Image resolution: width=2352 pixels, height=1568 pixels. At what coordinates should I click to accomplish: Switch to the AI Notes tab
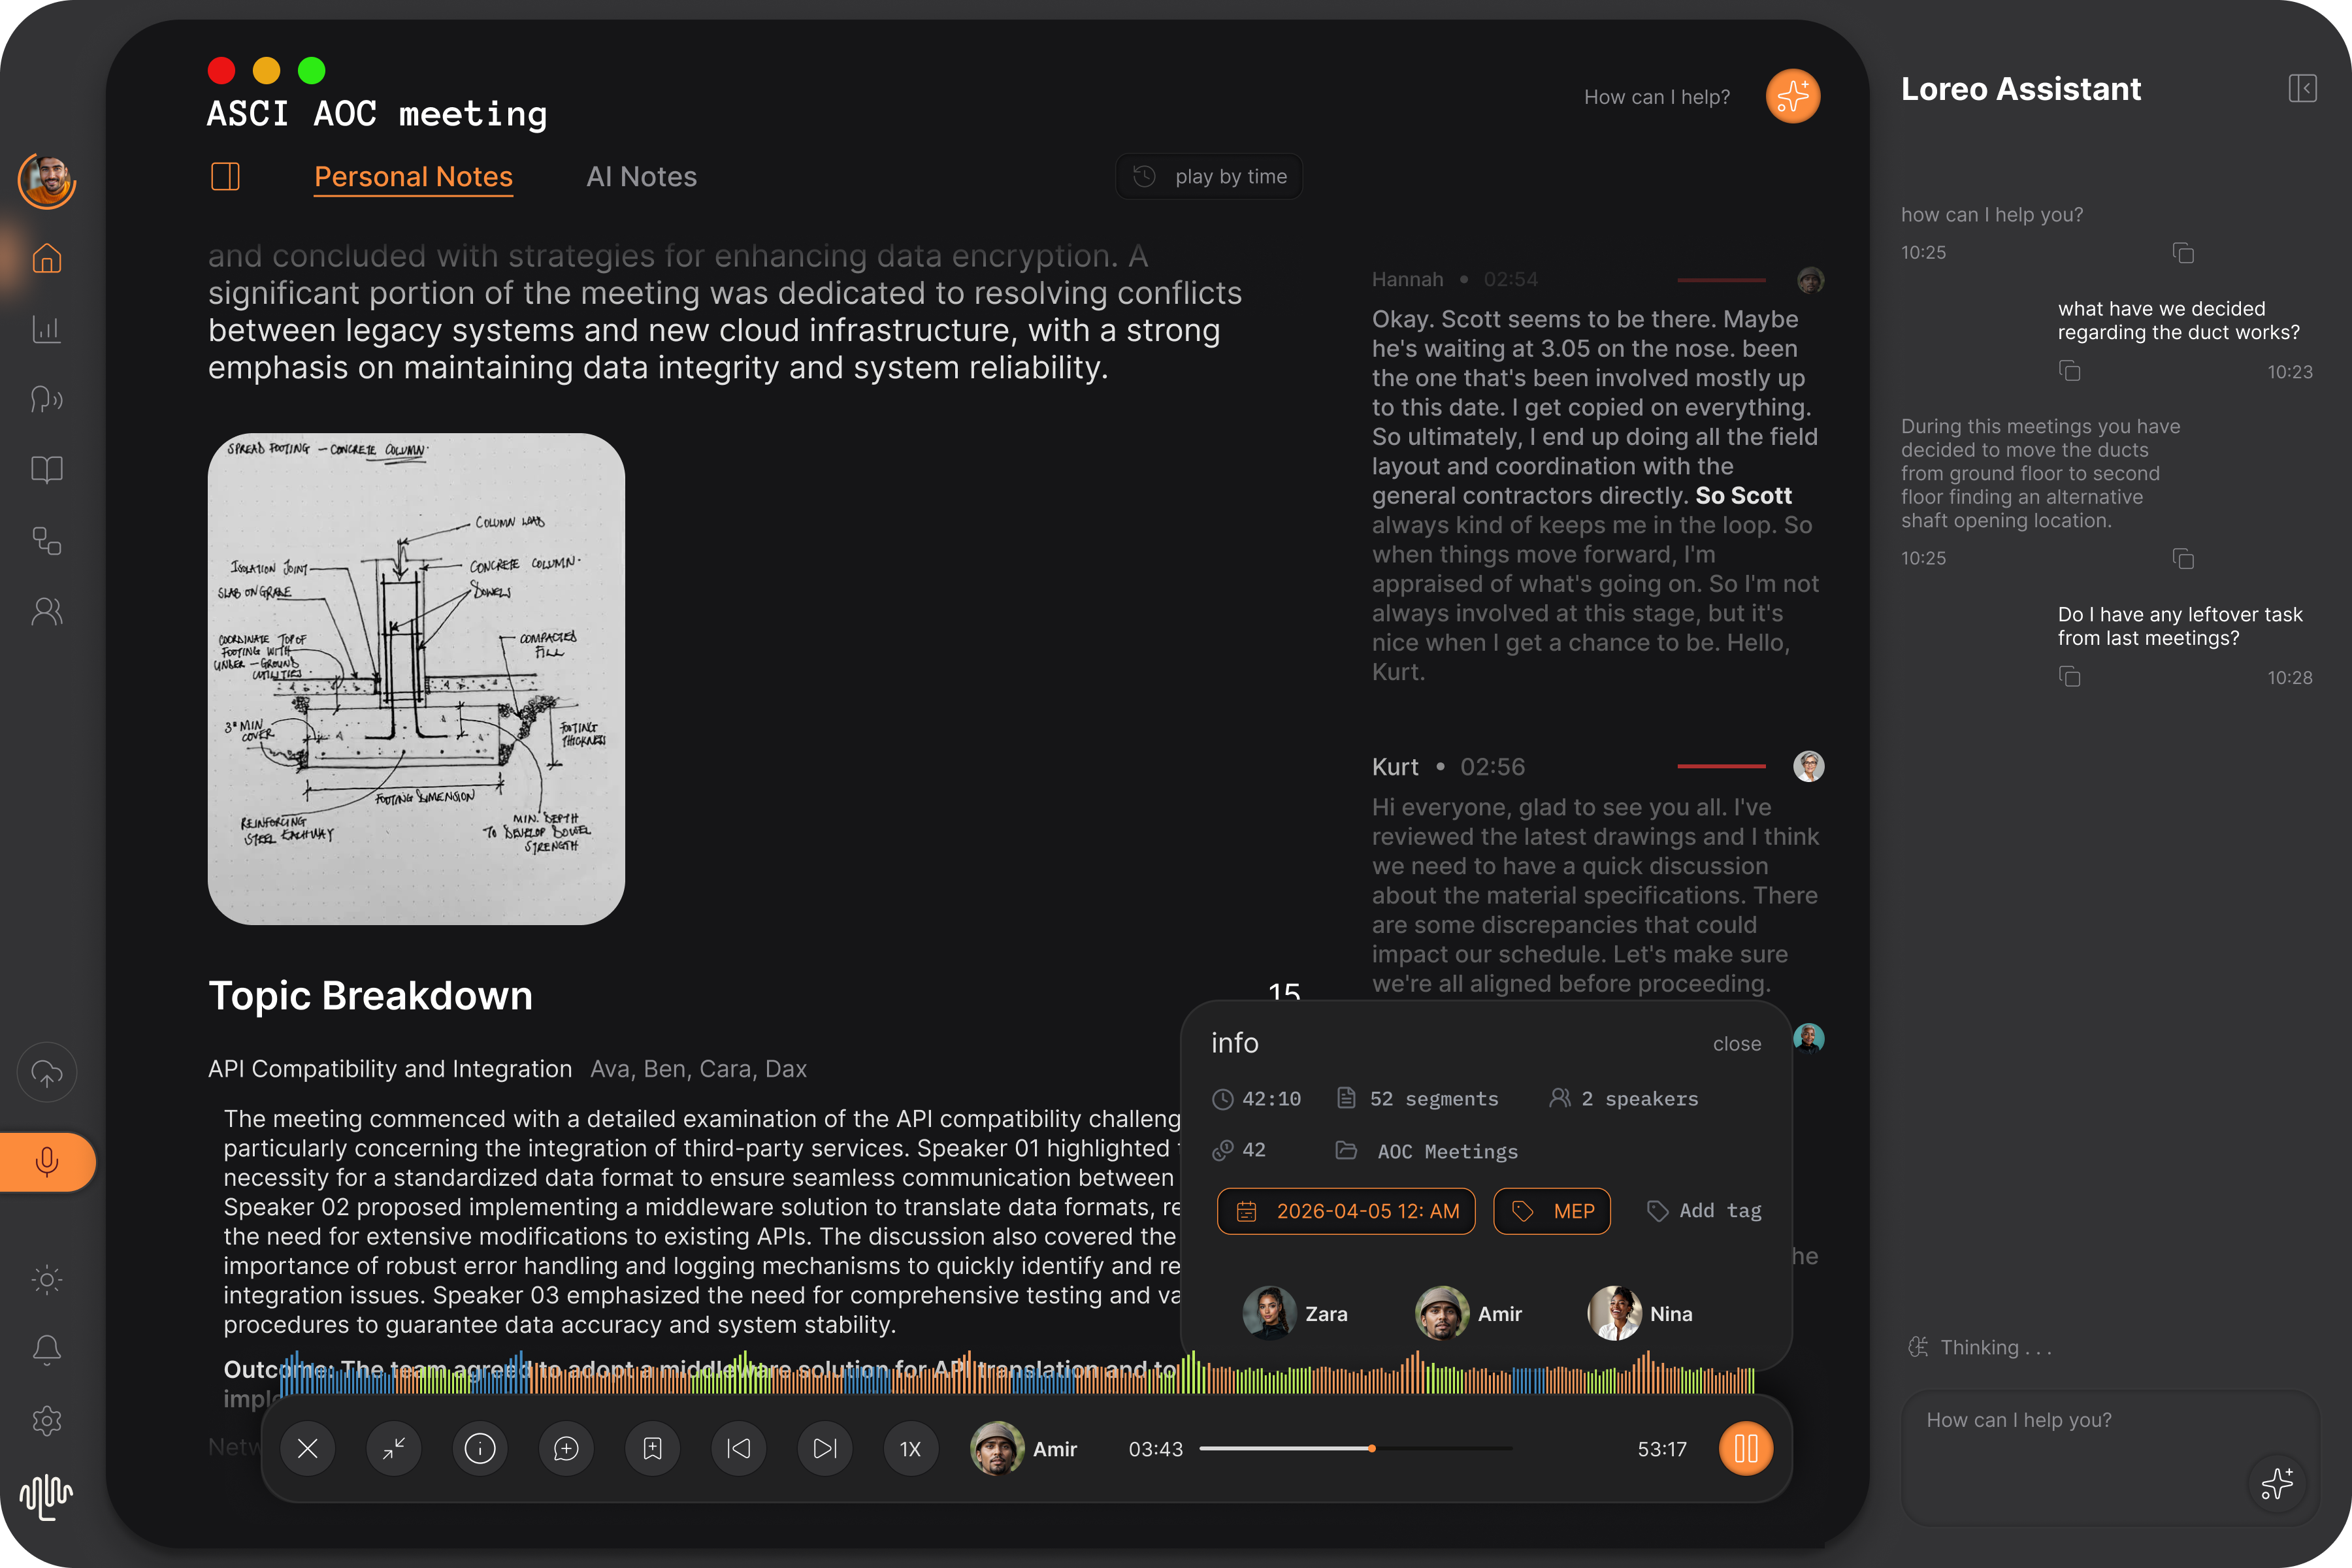click(x=641, y=177)
